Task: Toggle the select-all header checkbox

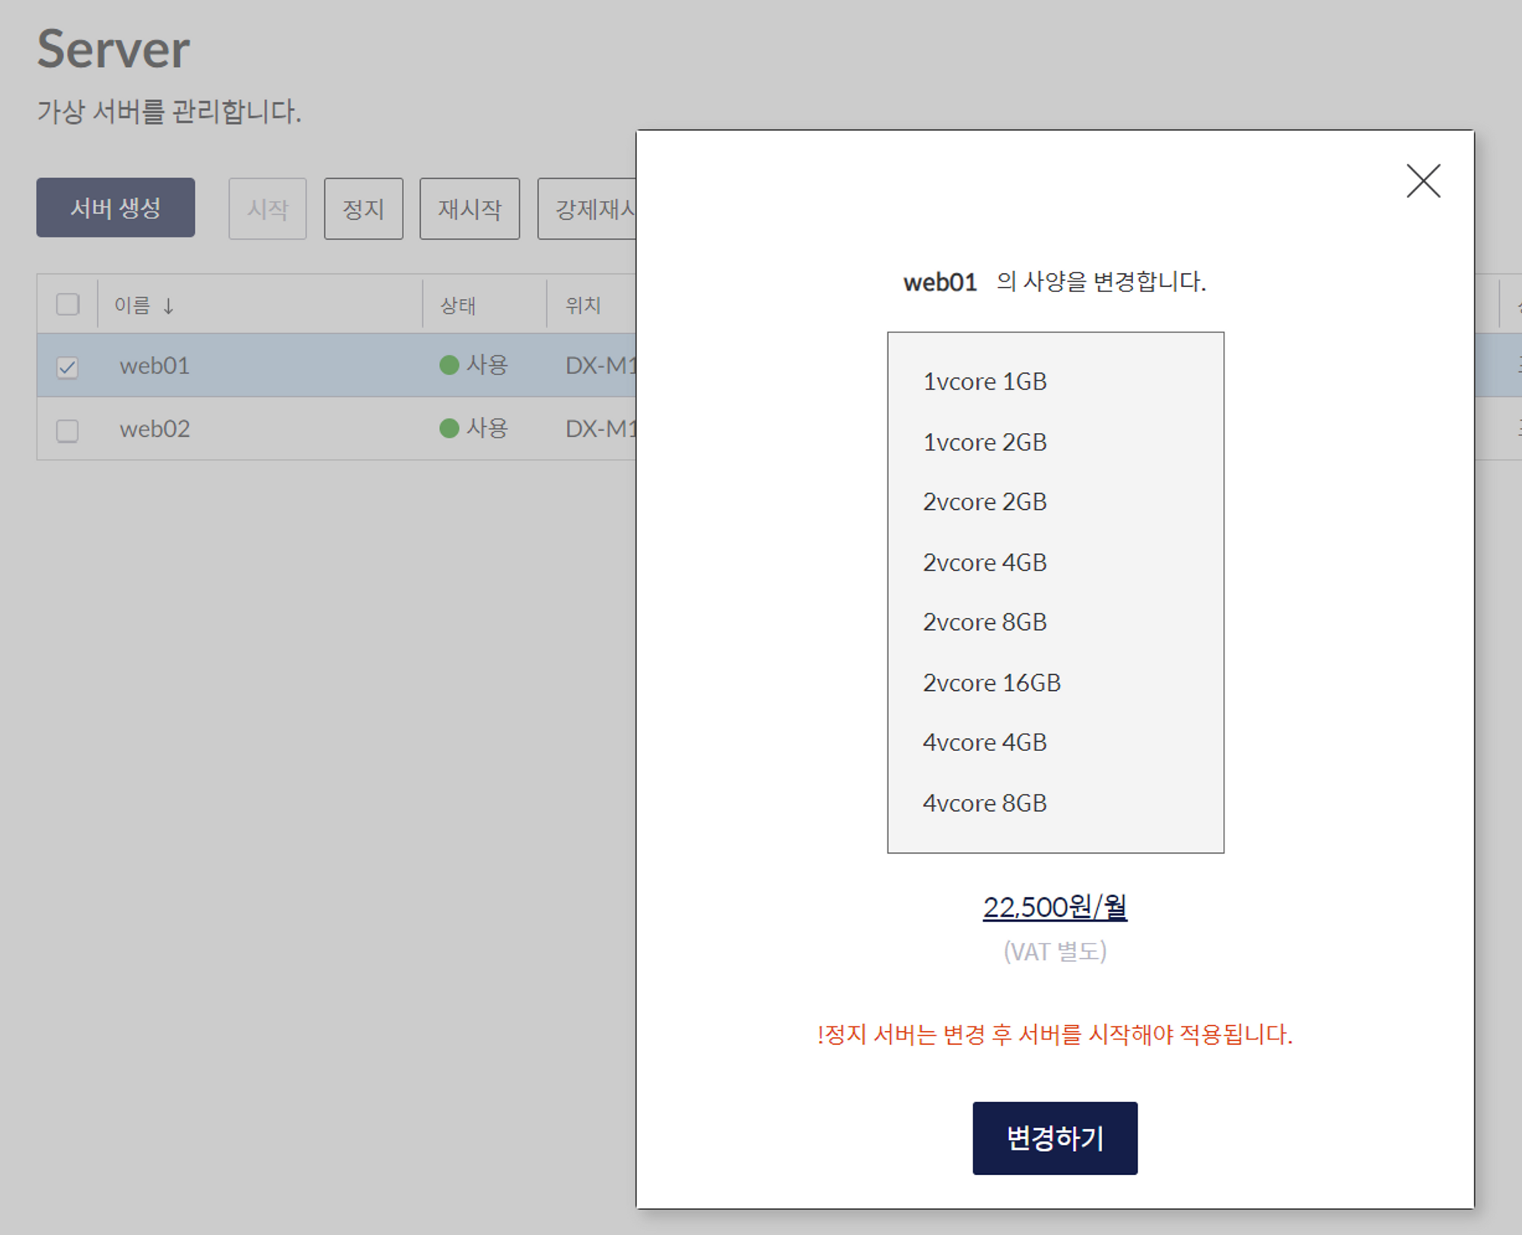Action: (x=68, y=304)
